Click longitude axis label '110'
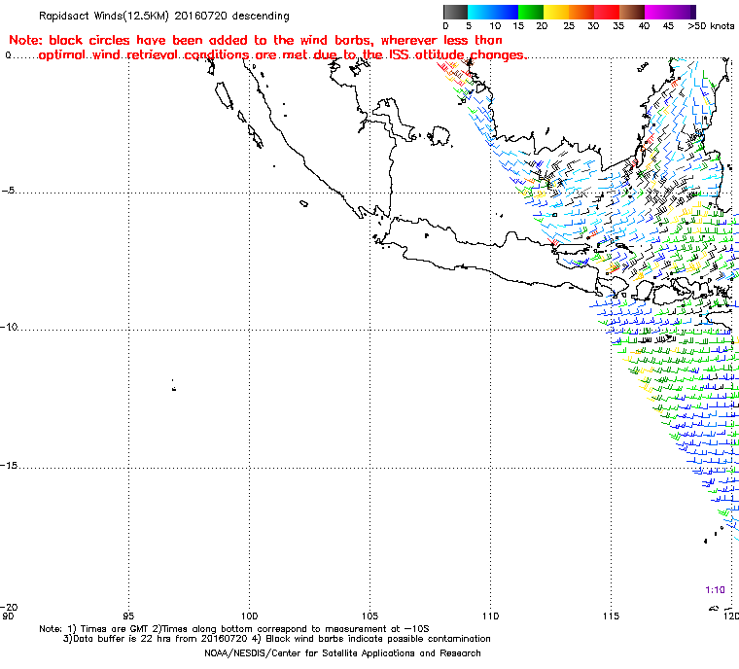The width and height of the screenshot is (739, 669). 491,616
